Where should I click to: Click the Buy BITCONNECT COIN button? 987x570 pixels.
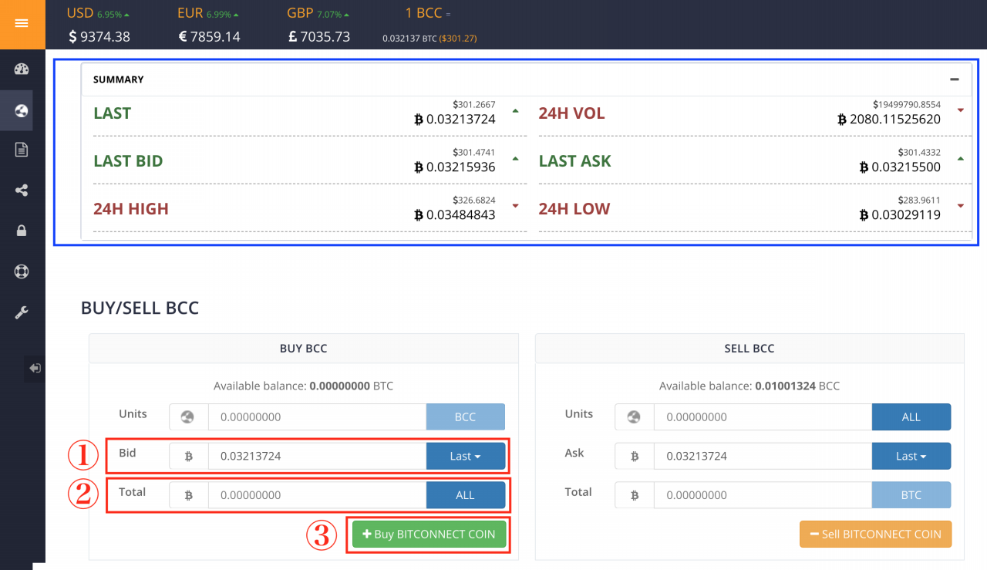[429, 534]
